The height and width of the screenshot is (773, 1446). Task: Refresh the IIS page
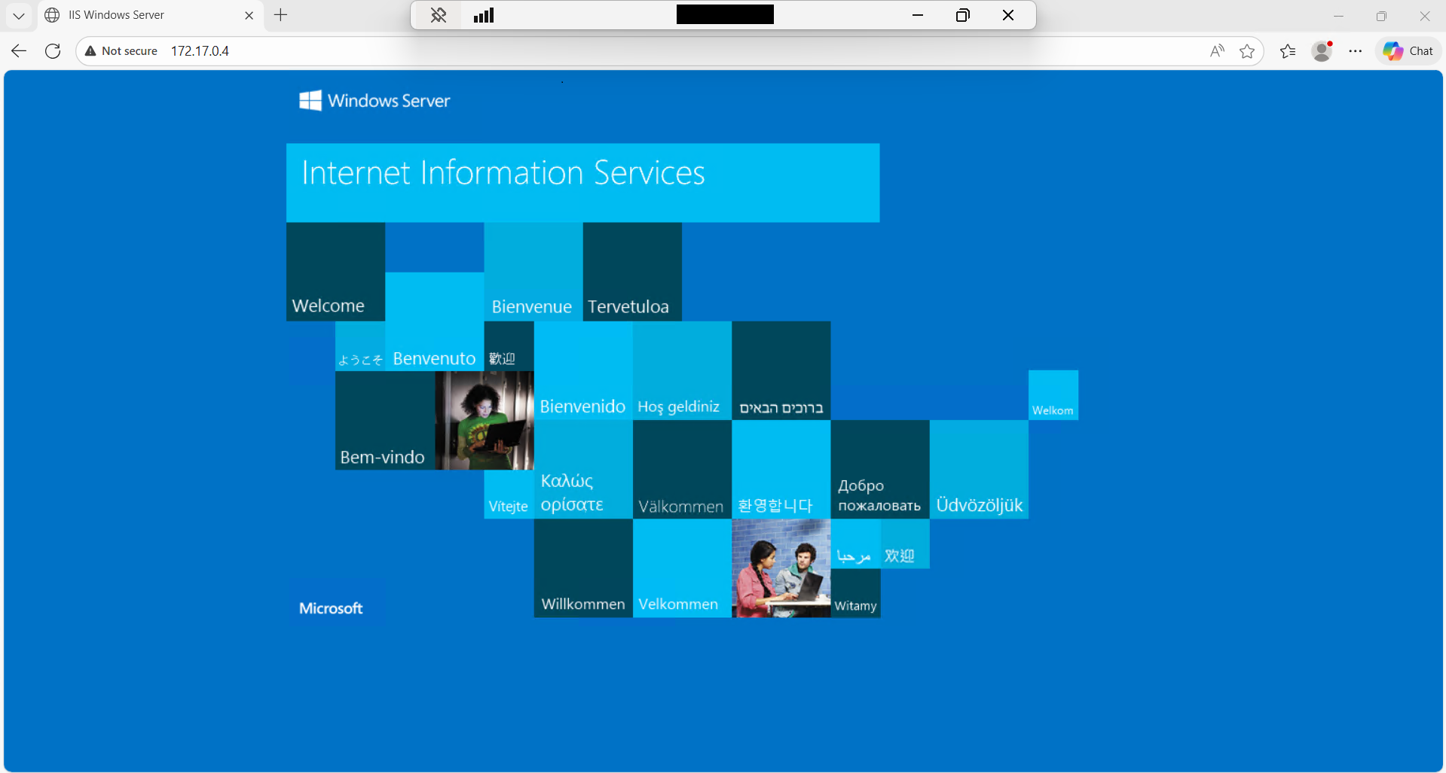(x=53, y=50)
